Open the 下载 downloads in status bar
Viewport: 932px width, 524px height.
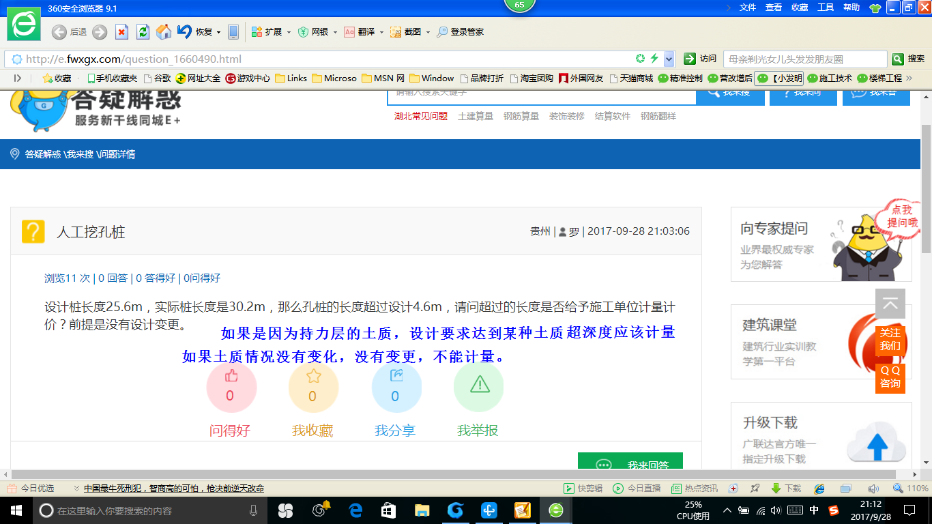[786, 489]
